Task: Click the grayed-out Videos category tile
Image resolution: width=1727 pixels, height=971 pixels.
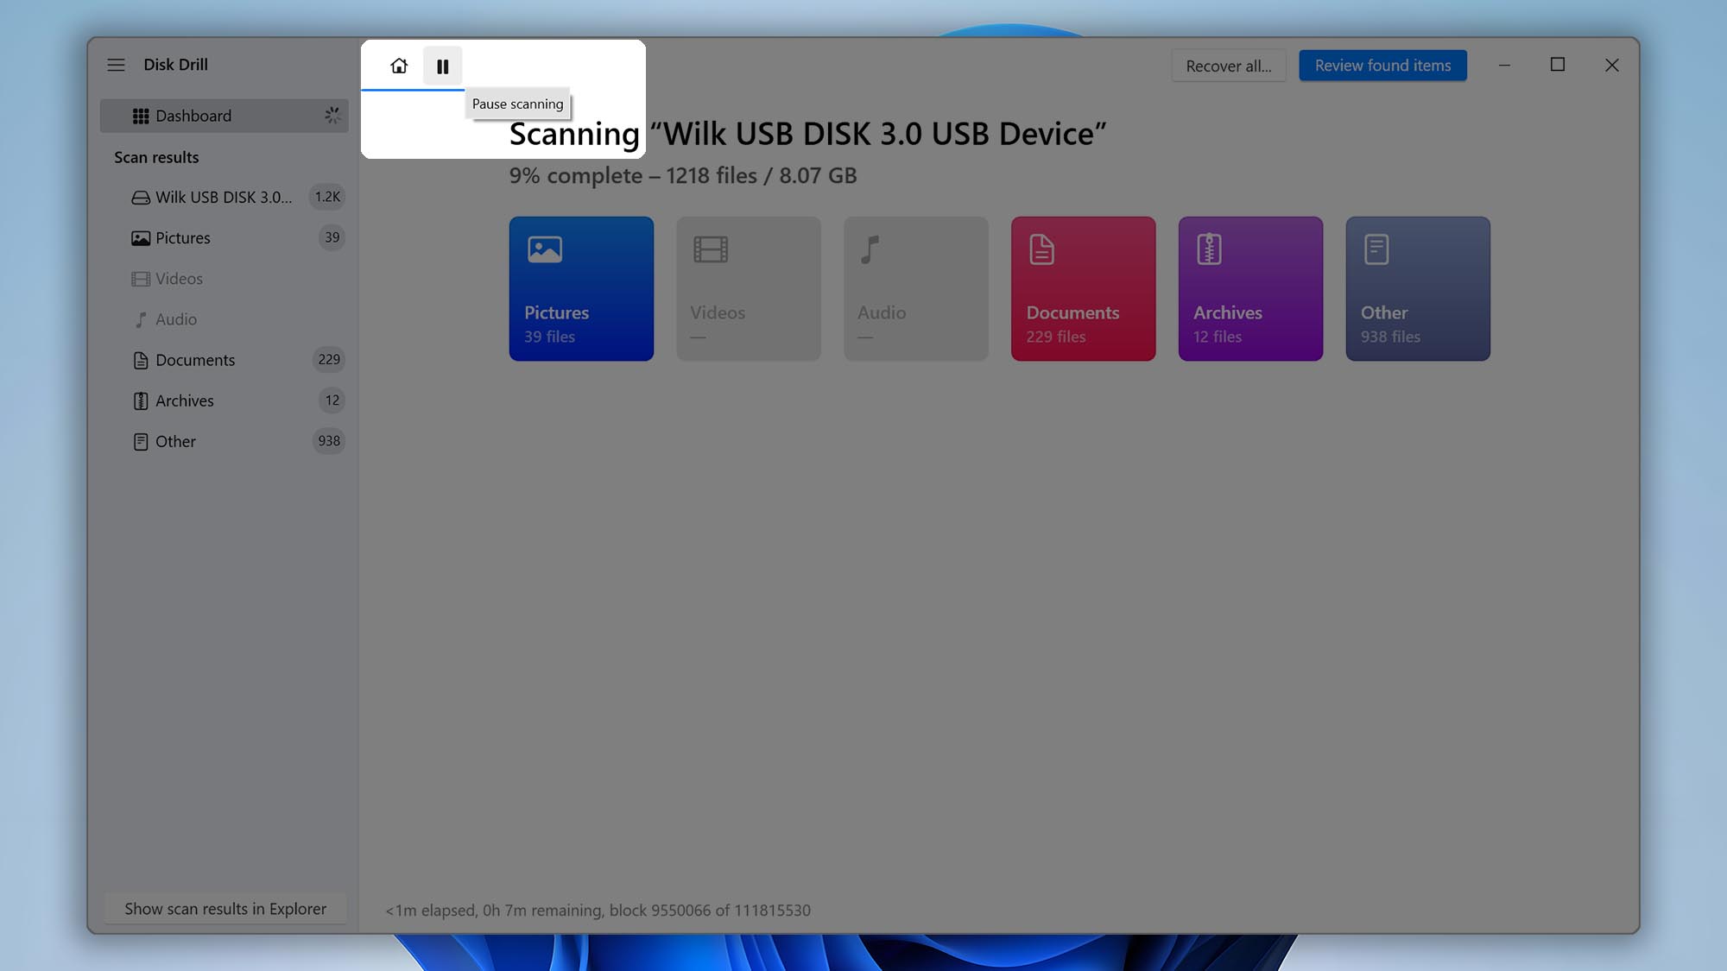Action: (748, 288)
